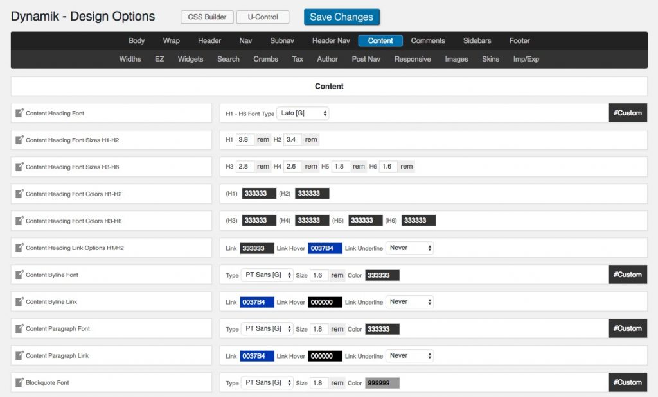Viewport: 658px width, 397px height.
Task: Open the Crumbs sub-tab
Action: (265, 59)
